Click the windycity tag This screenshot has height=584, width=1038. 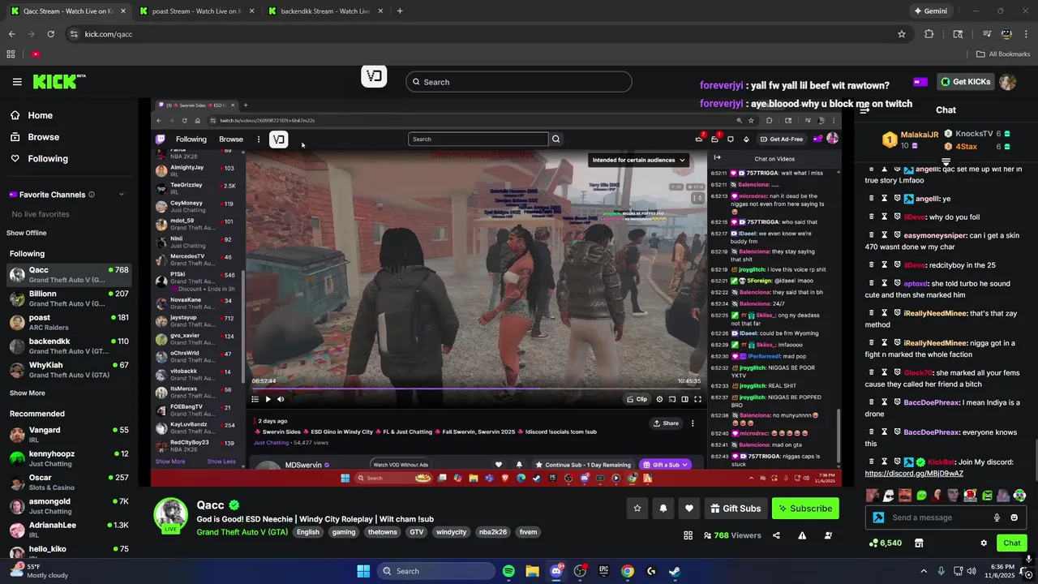[x=451, y=532]
